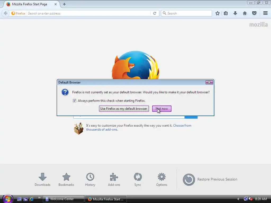
Task: Close the Mozilla Firefox Start Page tab
Action: tap(56, 4)
